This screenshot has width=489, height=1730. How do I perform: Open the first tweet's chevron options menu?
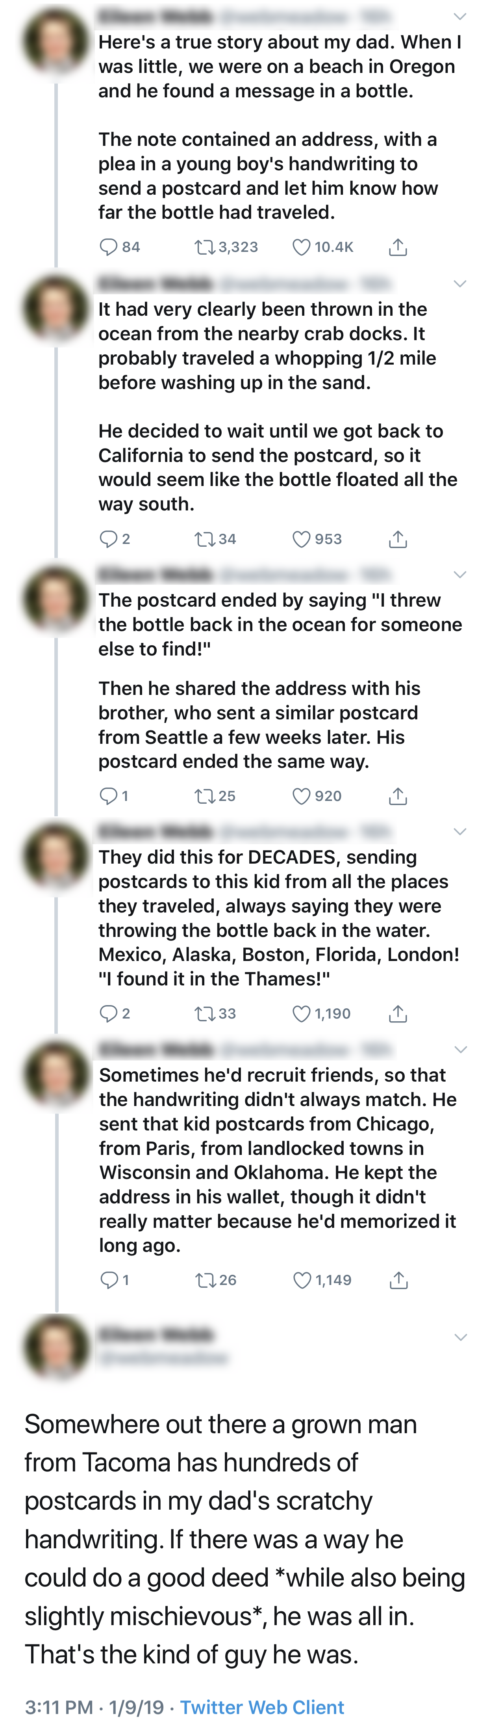click(x=460, y=16)
